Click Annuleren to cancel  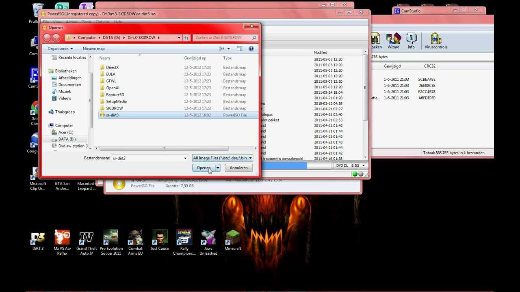[x=238, y=168]
